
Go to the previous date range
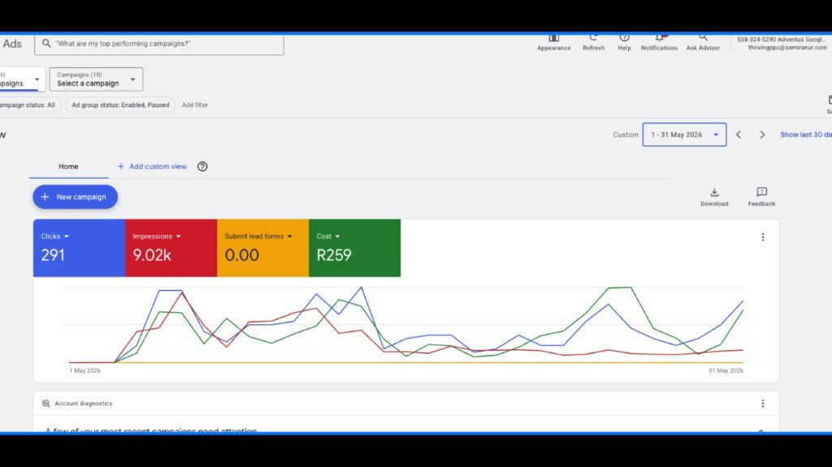(738, 135)
